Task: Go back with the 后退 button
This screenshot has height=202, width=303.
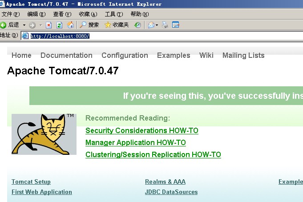Action: pyautogui.click(x=10, y=25)
